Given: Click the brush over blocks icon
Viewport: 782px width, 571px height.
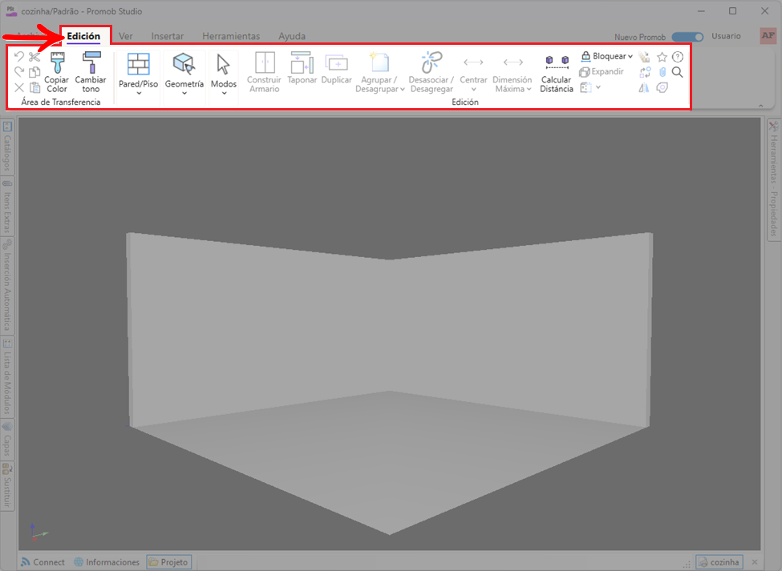Looking at the screenshot, I should coord(644,57).
